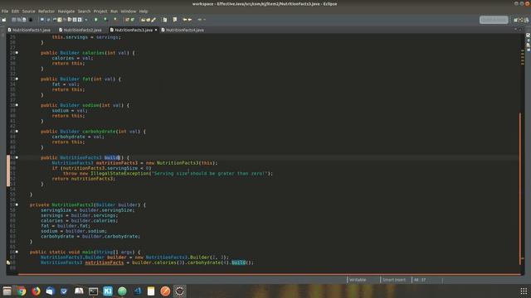Click the New file toolbar icon
The height and width of the screenshot is (298, 531).
pos(4,20)
